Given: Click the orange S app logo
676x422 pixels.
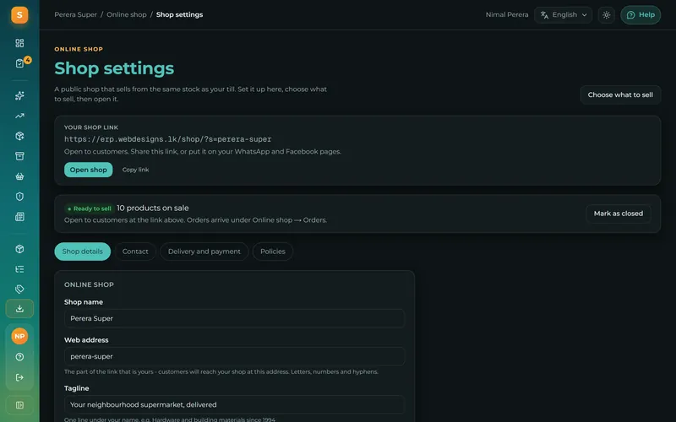Looking at the screenshot, I should [x=19, y=15].
